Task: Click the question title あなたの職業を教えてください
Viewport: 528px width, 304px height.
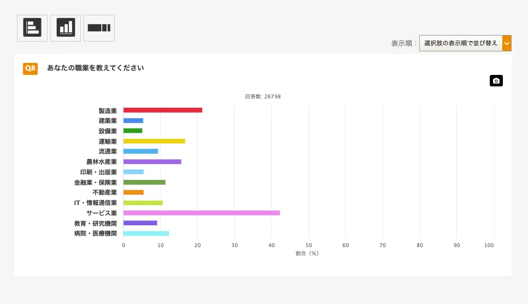Action: tap(96, 68)
